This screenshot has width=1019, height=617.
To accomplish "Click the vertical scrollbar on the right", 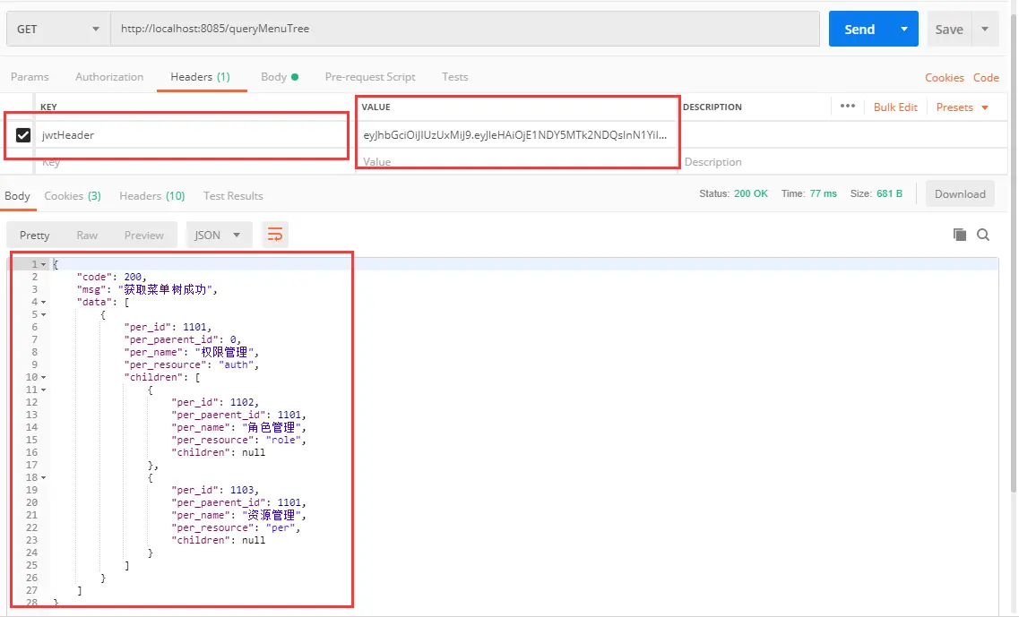I will (x=1013, y=253).
